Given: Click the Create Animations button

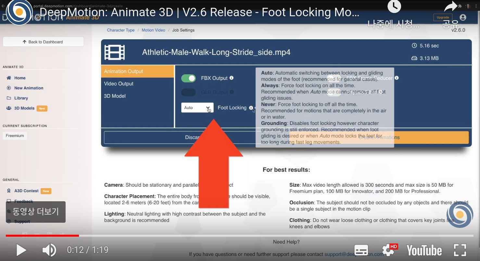Looking at the screenshot, I should point(379,137).
